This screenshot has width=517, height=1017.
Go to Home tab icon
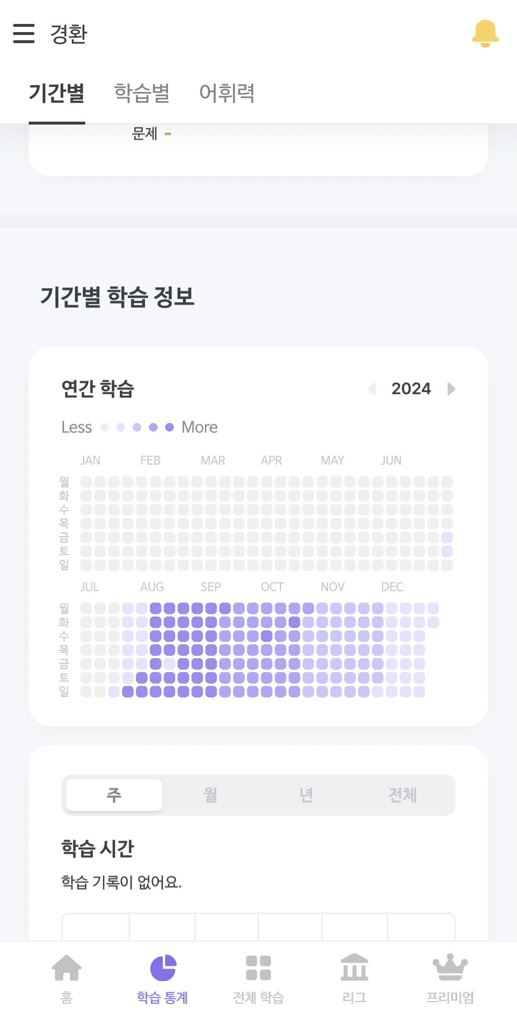tap(67, 969)
